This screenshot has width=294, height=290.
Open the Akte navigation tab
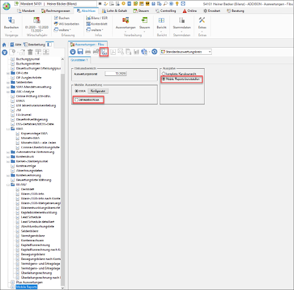[x=16, y=45]
